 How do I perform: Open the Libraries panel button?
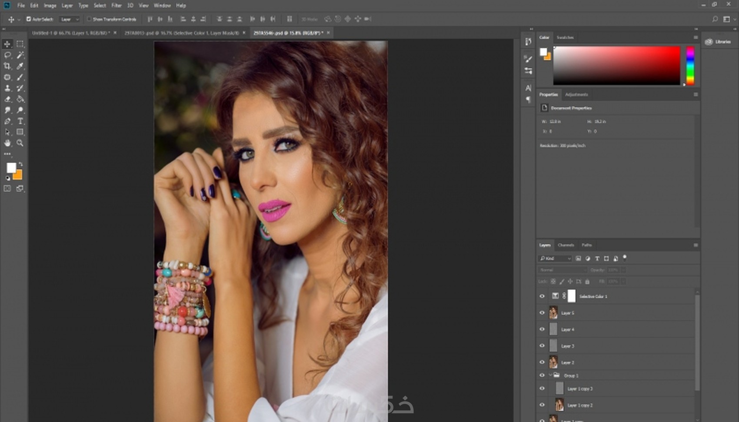719,42
